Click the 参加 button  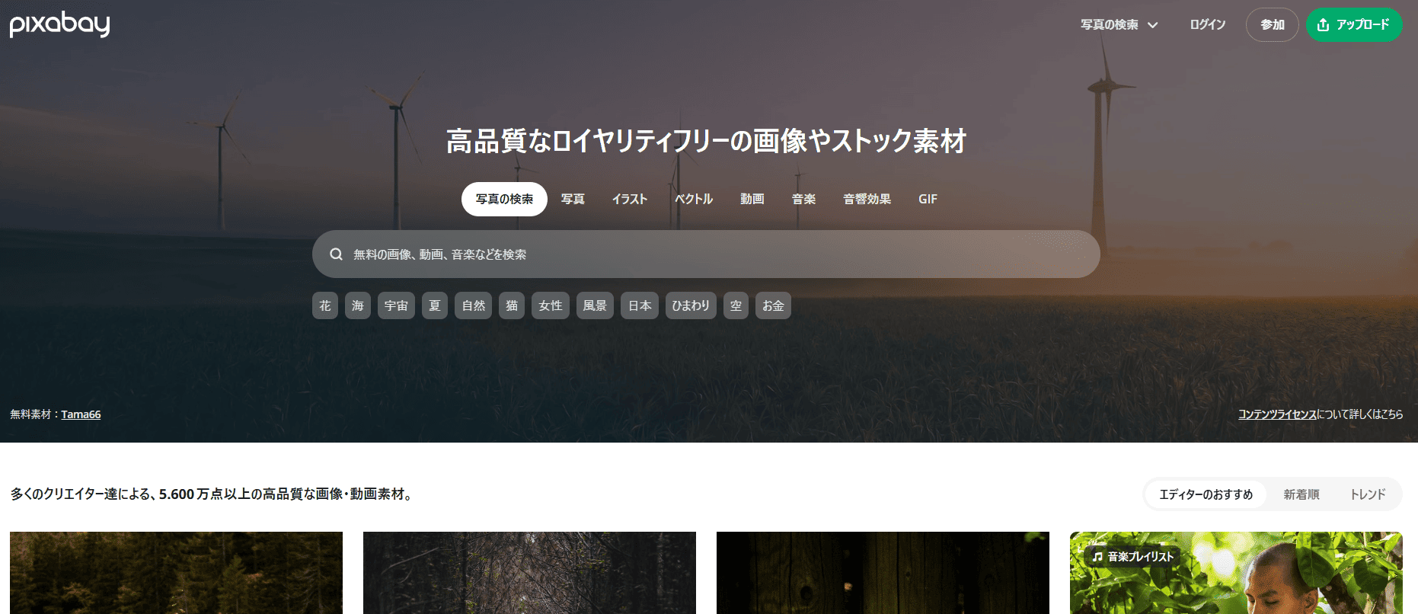click(x=1273, y=25)
